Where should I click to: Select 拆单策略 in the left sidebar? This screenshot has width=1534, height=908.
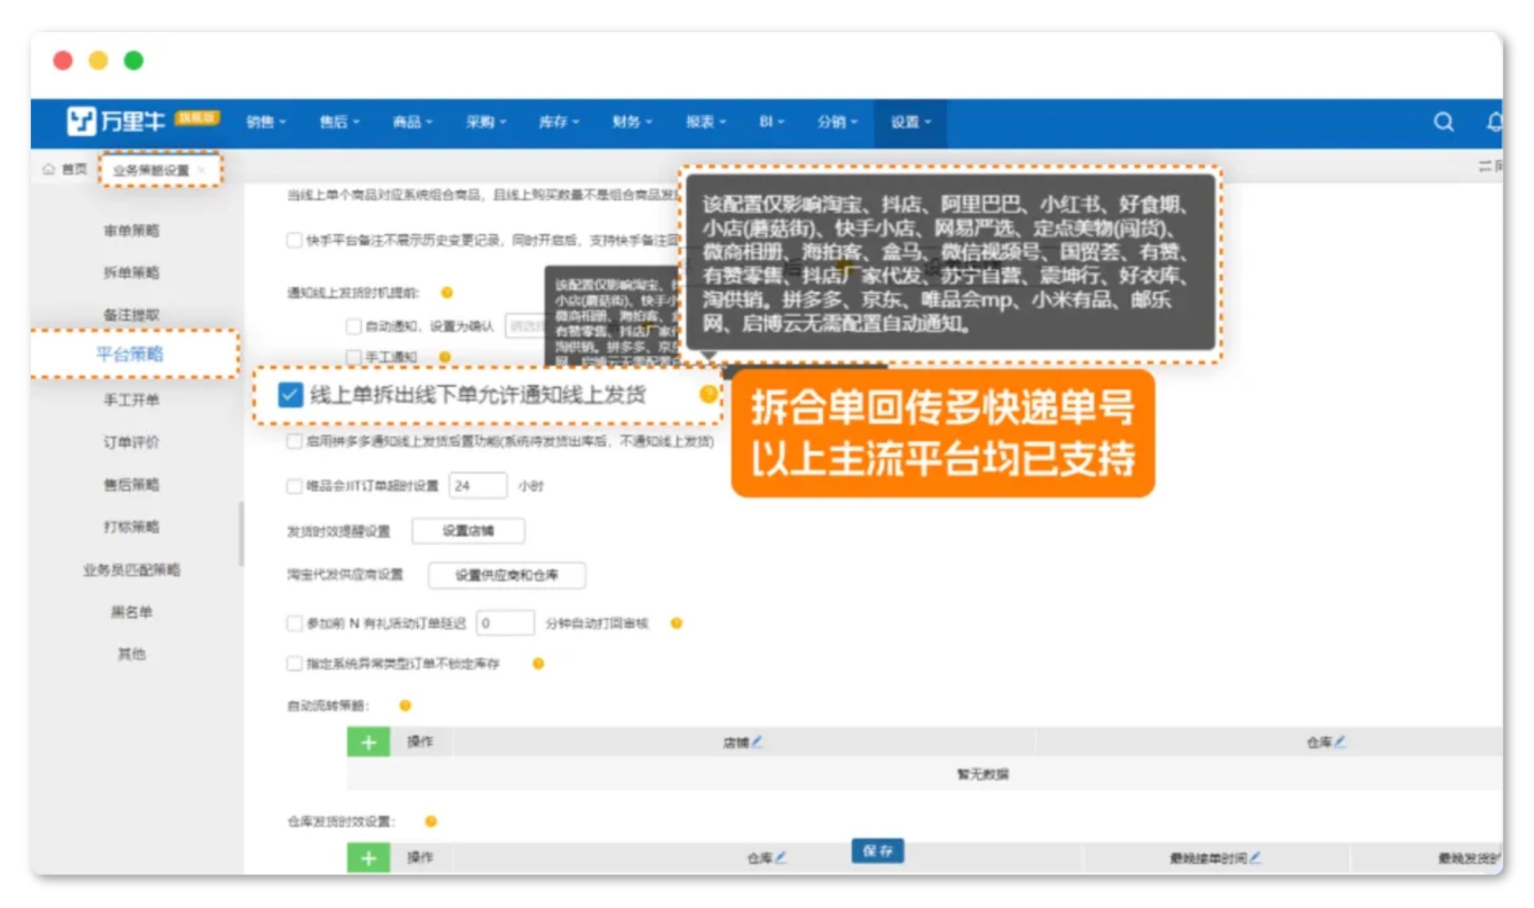pyautogui.click(x=131, y=273)
